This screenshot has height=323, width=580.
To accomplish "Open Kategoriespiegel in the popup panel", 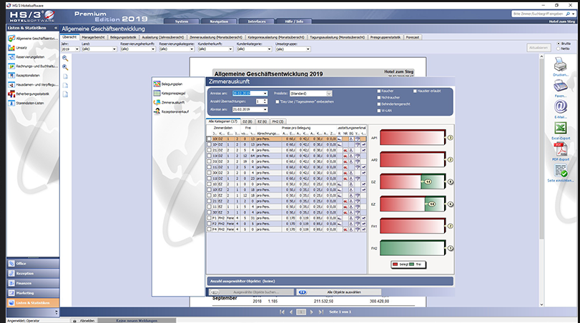I will pyautogui.click(x=169, y=94).
